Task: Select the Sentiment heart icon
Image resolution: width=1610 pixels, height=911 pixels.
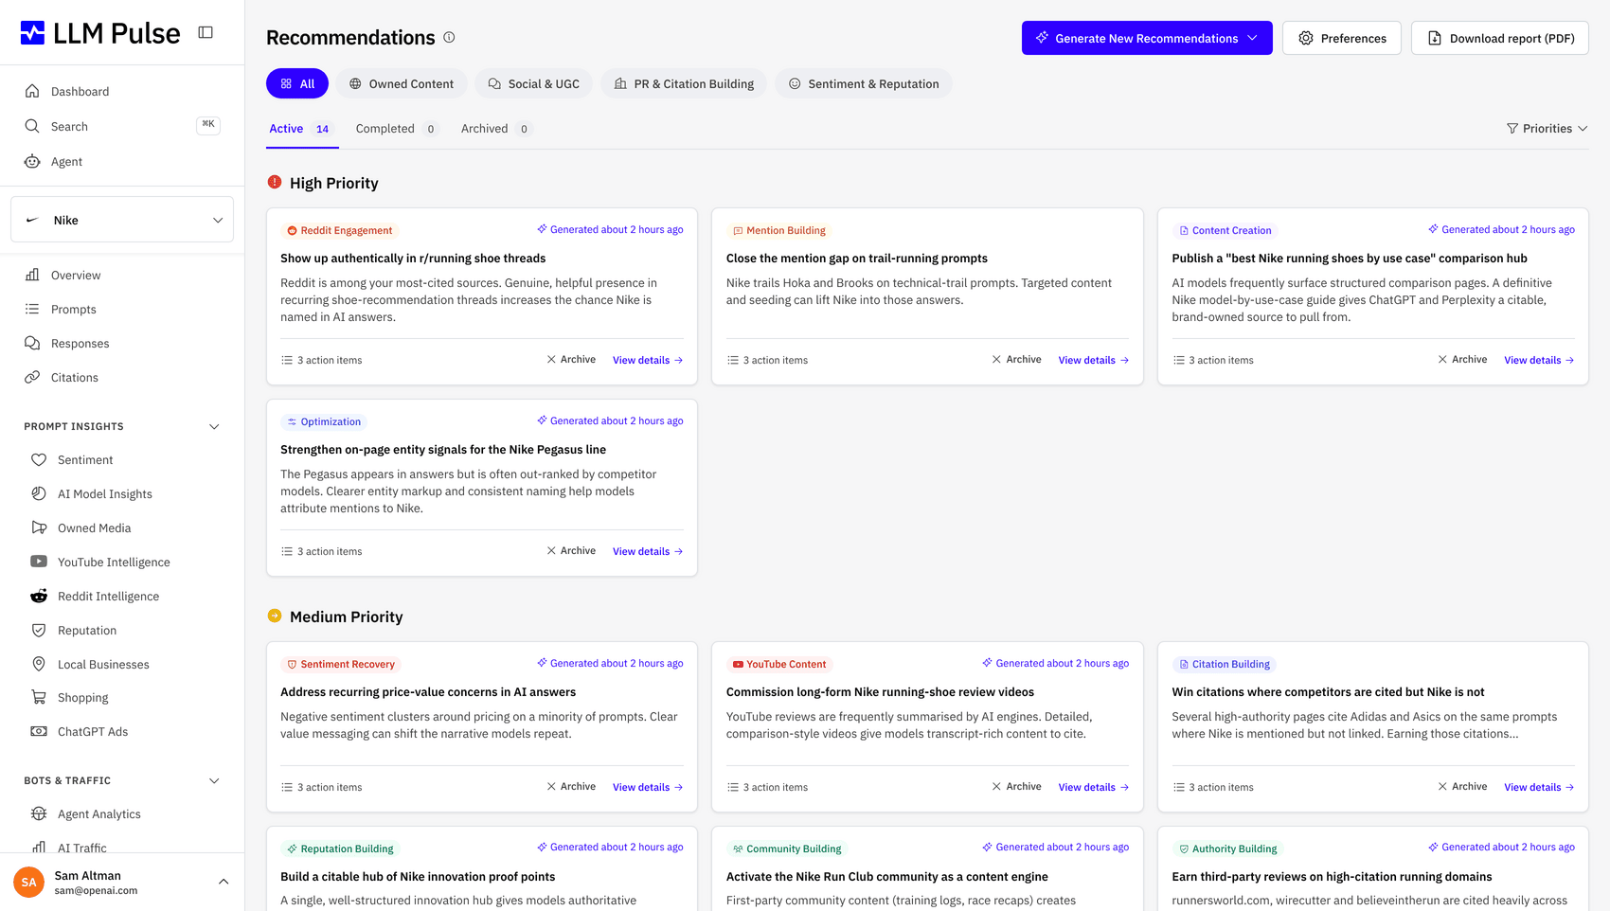Action: tap(39, 459)
